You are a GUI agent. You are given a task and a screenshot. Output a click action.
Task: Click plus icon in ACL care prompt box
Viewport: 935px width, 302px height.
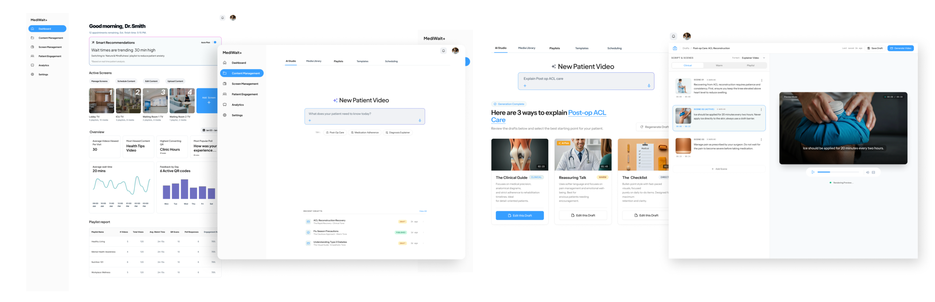tap(525, 86)
